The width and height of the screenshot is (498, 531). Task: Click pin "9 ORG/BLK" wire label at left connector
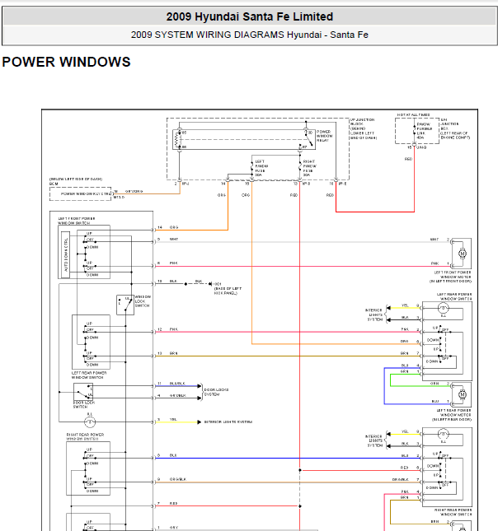(171, 479)
